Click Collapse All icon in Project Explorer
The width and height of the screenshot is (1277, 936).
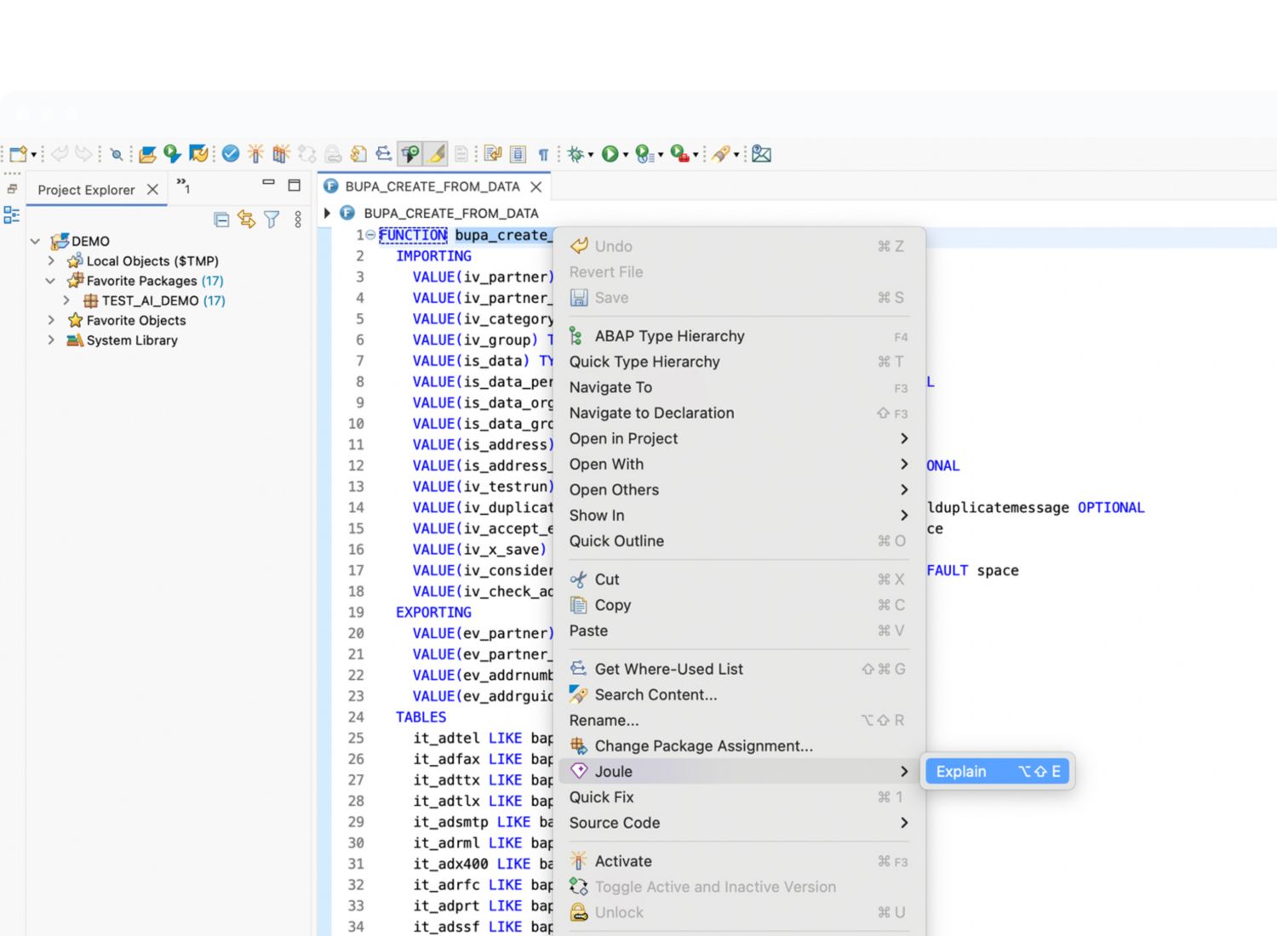pos(221,220)
